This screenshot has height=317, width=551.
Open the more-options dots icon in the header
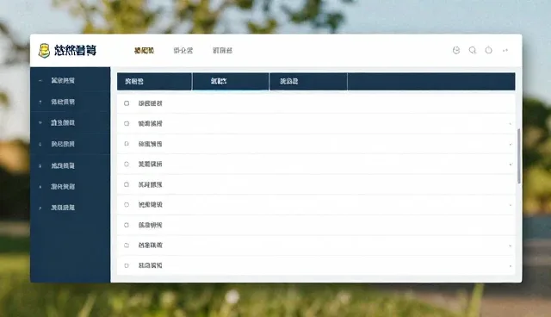pyautogui.click(x=505, y=51)
